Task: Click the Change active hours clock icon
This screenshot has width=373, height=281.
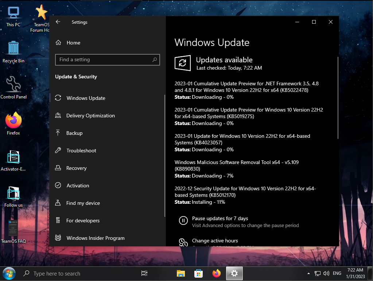Action: 183,242
